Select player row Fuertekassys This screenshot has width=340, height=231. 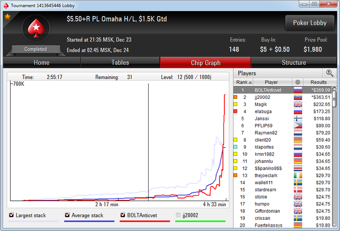click(x=283, y=225)
